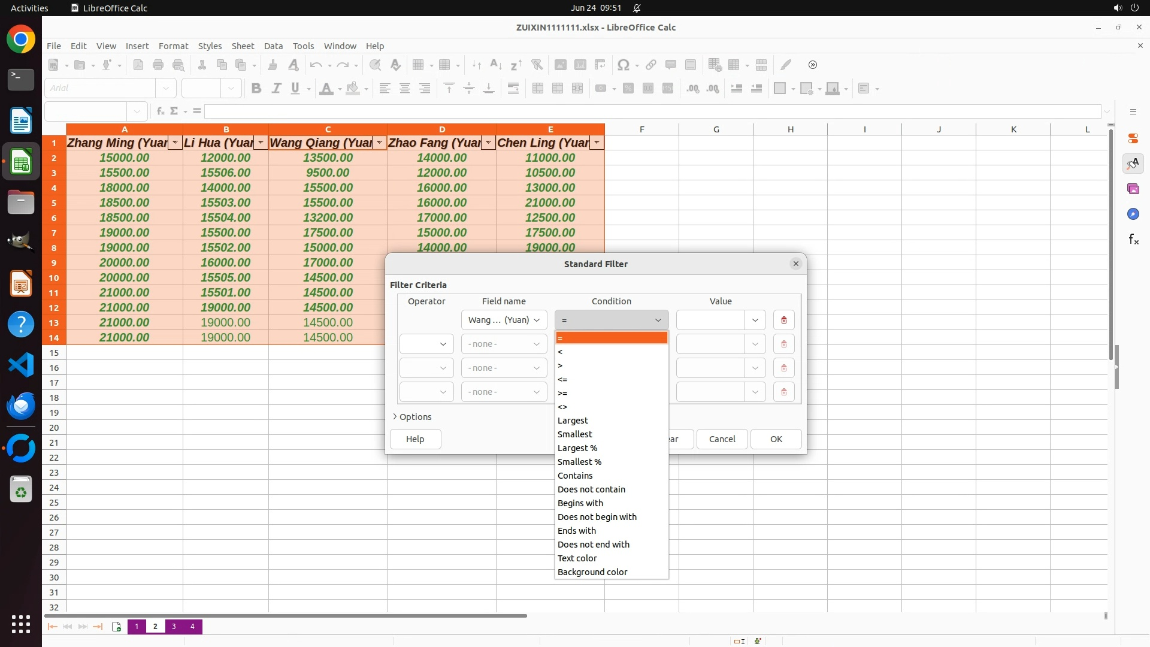Image resolution: width=1150 pixels, height=647 pixels.
Task: Click the add new sheet icon
Action: pyautogui.click(x=116, y=627)
